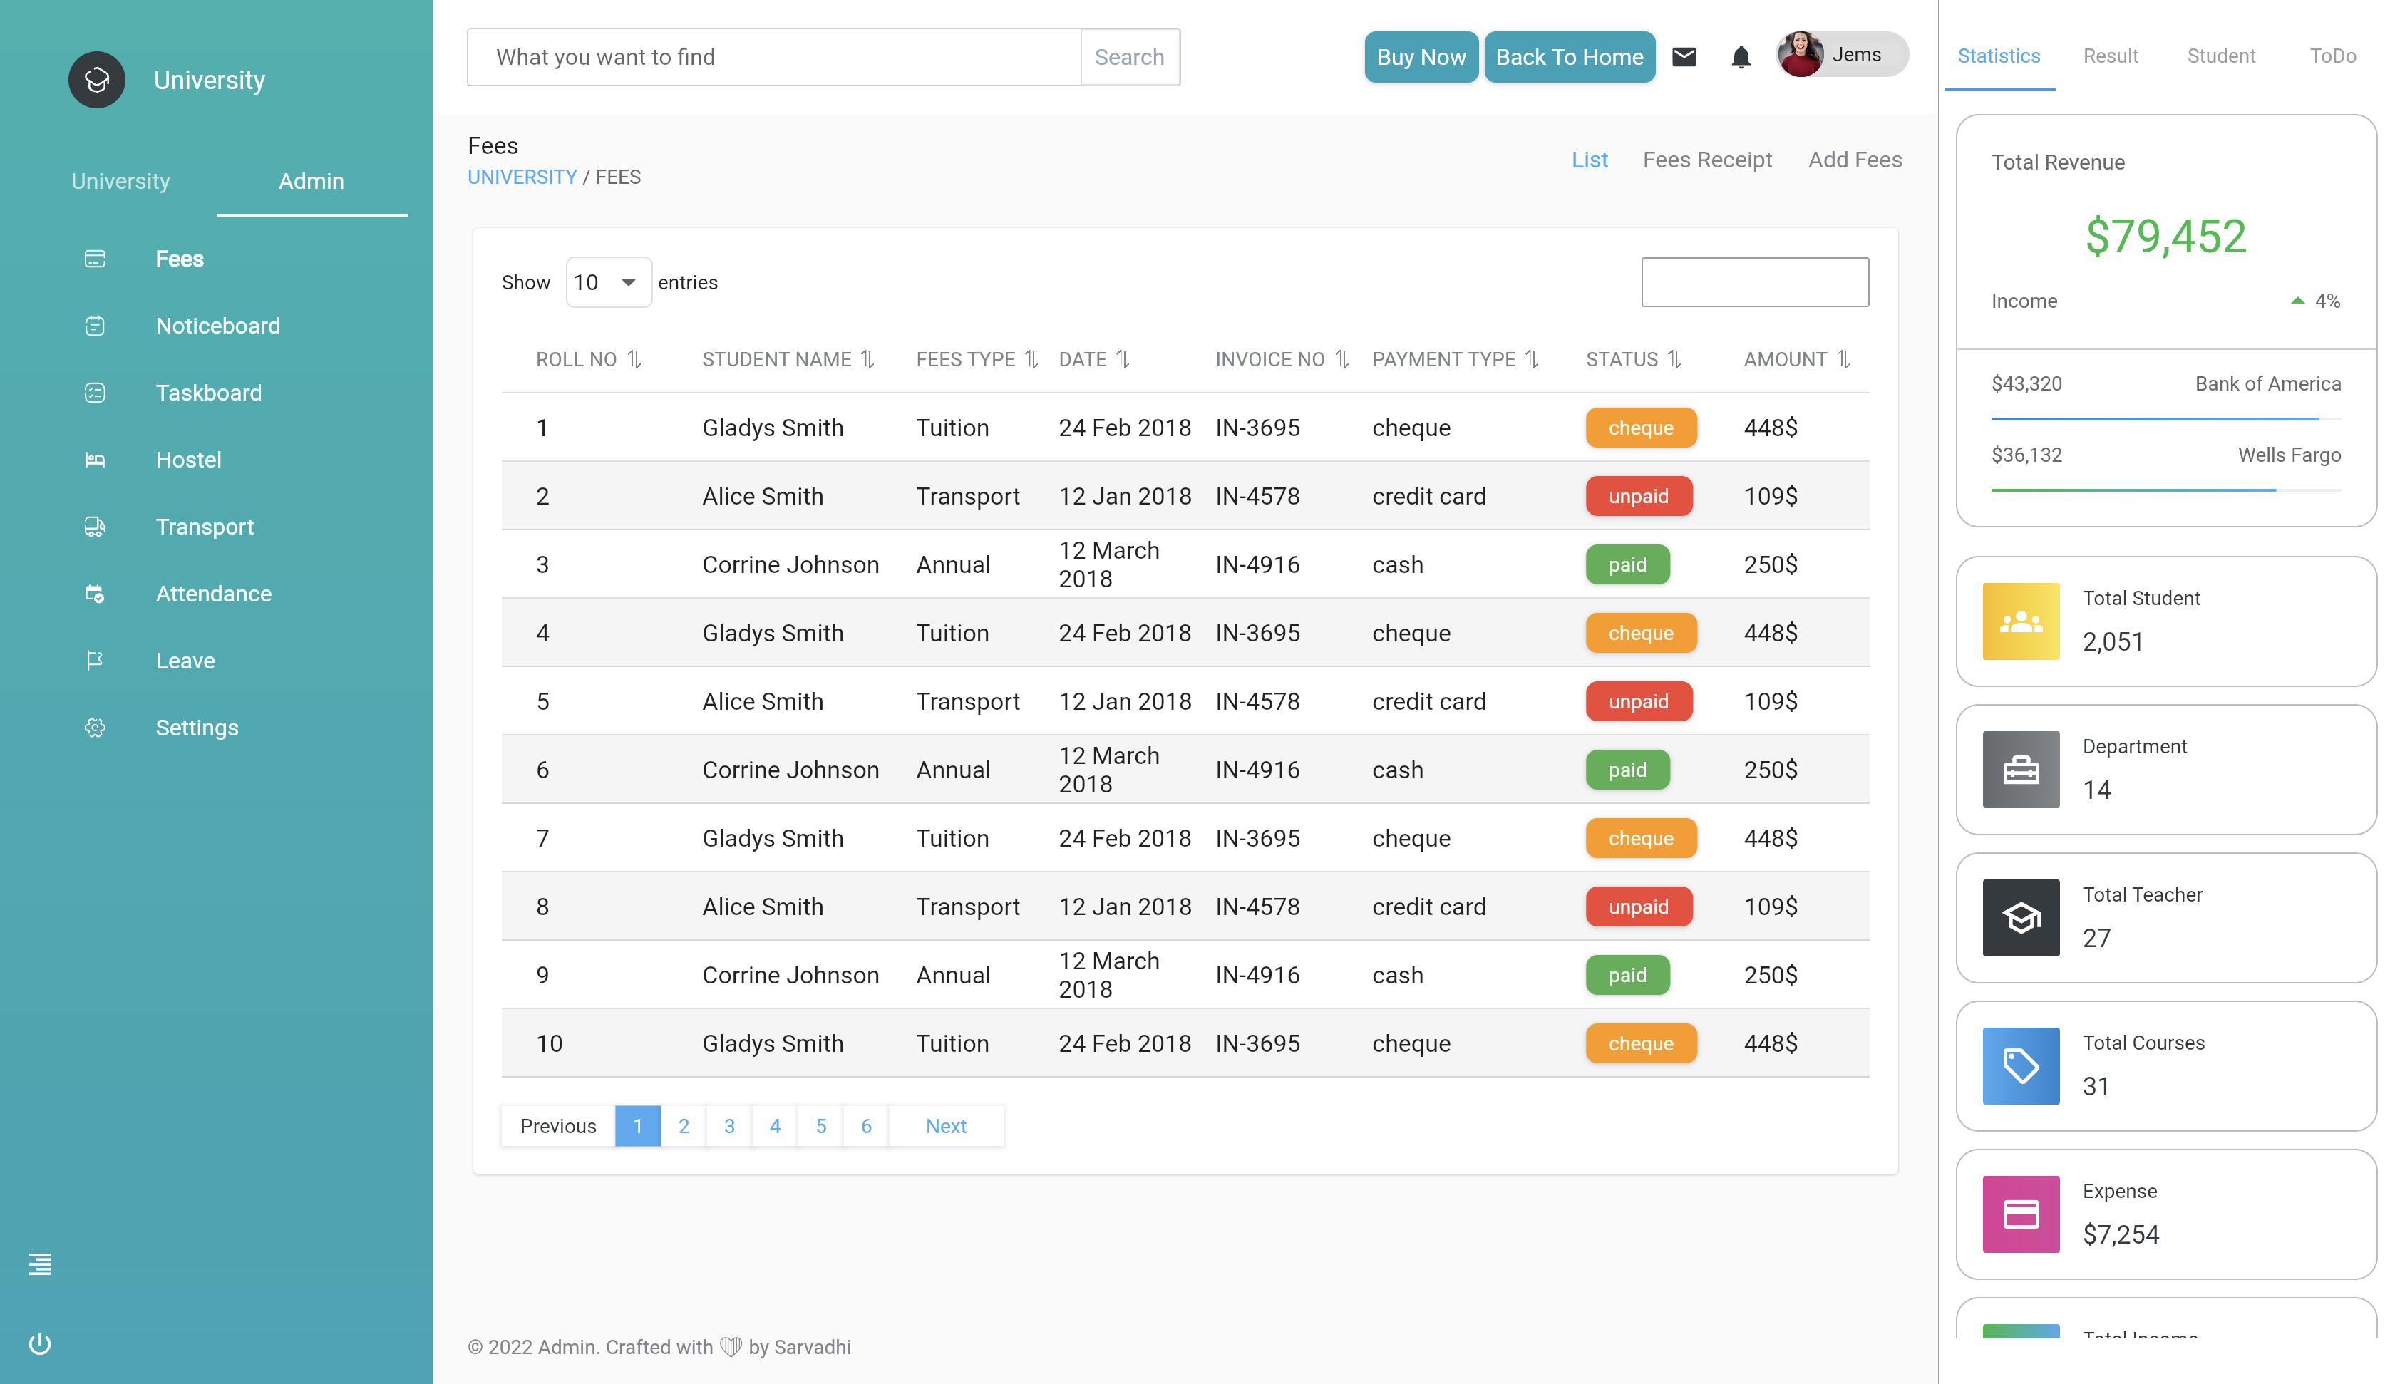This screenshot has width=2395, height=1384.
Task: Open the Jems profile menu
Action: tap(1840, 54)
